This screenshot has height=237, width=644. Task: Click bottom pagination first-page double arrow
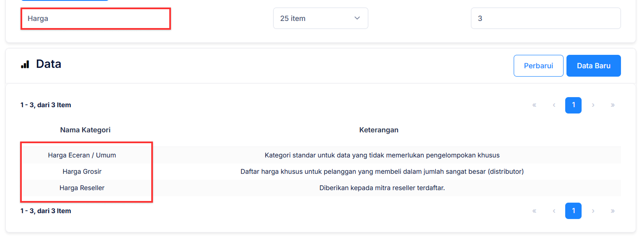(534, 211)
